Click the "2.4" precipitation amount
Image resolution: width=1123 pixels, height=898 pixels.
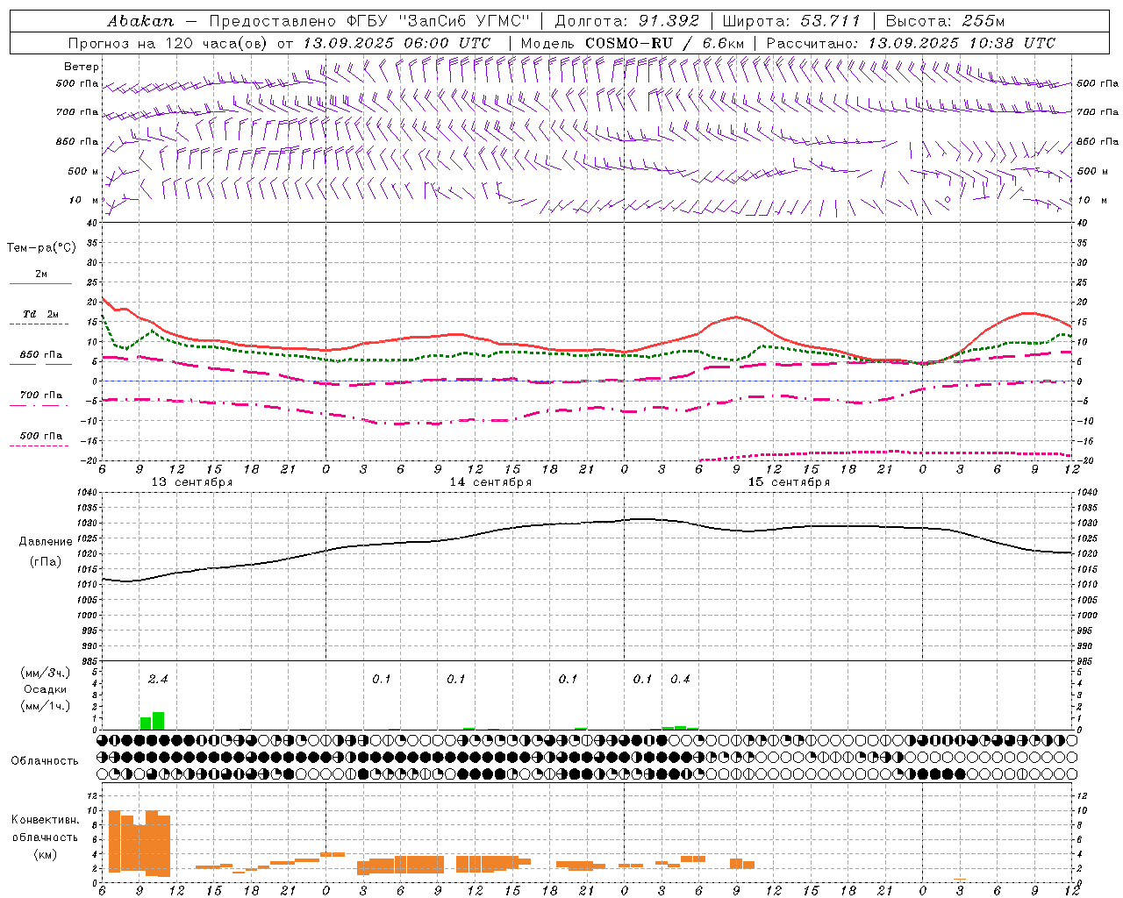[158, 679]
